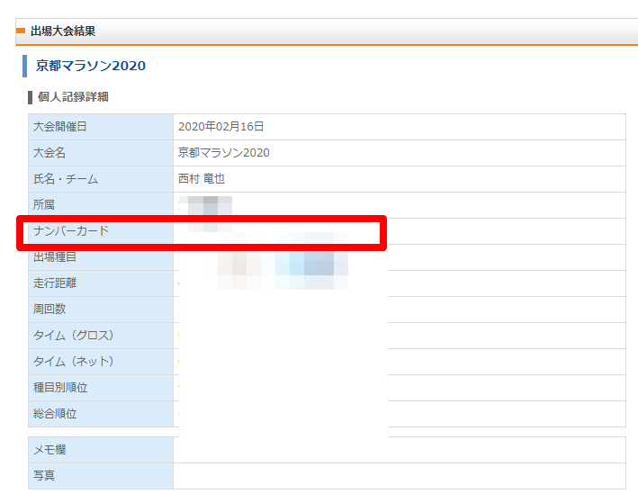This screenshot has width=638, height=494.
Task: Select the 写真 row label
Action: pyautogui.click(x=44, y=475)
